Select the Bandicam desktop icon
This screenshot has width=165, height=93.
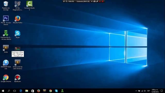coord(18,78)
